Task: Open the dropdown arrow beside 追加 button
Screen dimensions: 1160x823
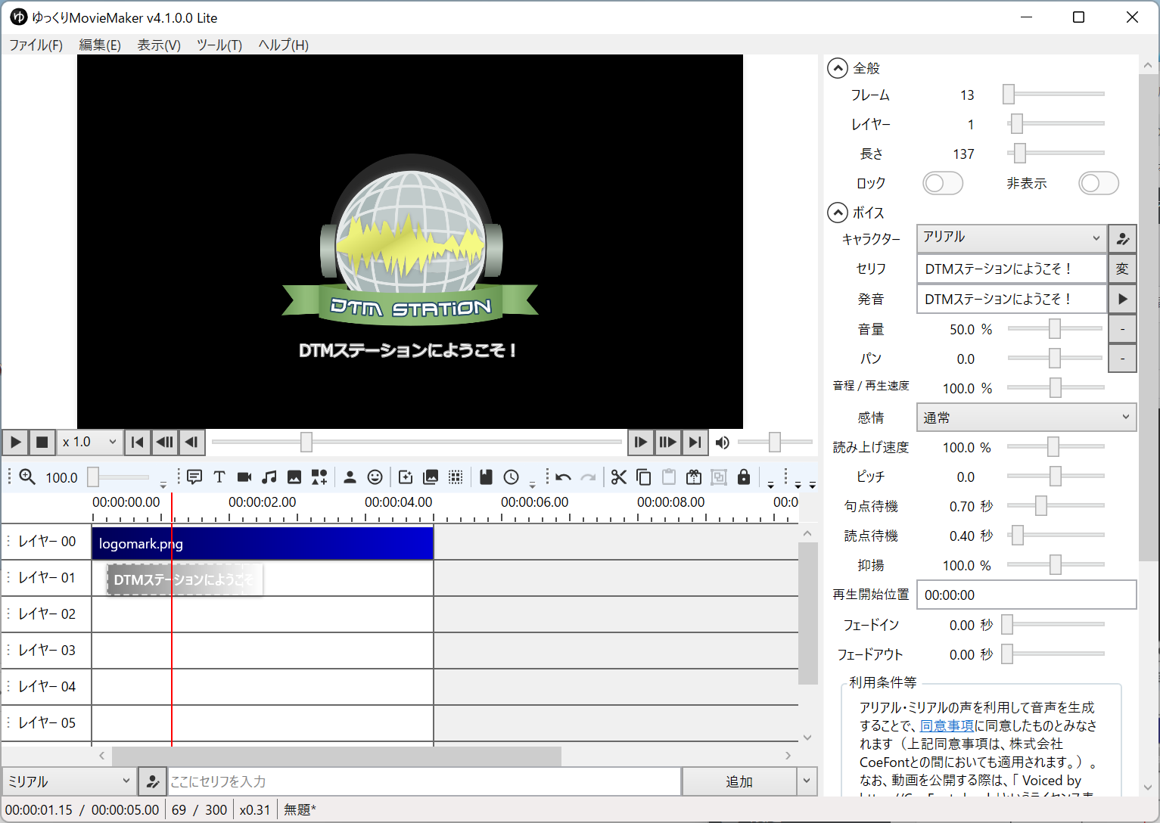Action: coord(807,781)
